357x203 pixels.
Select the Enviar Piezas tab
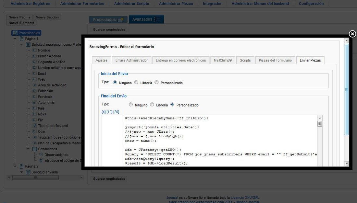(310, 60)
